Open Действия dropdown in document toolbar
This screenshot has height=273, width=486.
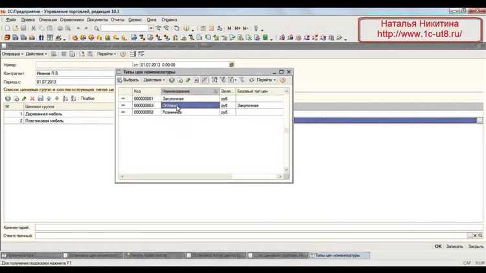coord(36,54)
